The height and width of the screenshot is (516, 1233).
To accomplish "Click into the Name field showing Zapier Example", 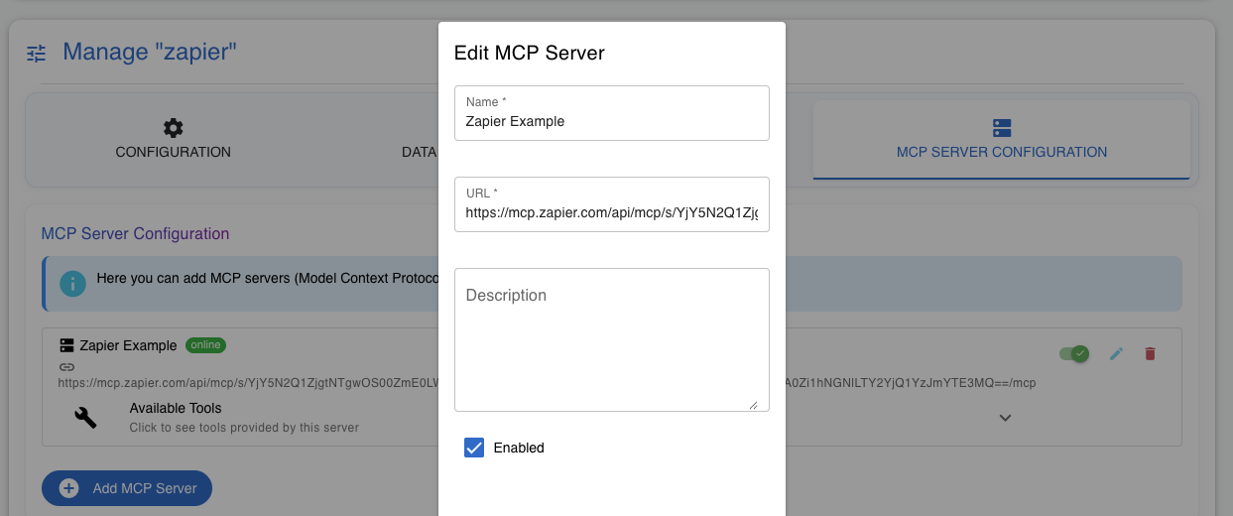I will point(611,122).
